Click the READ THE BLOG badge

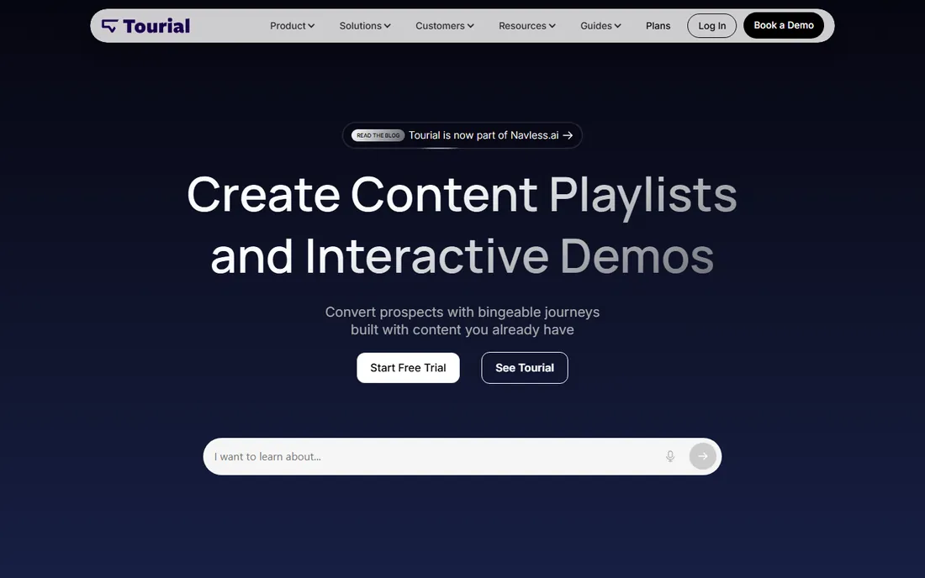[378, 135]
